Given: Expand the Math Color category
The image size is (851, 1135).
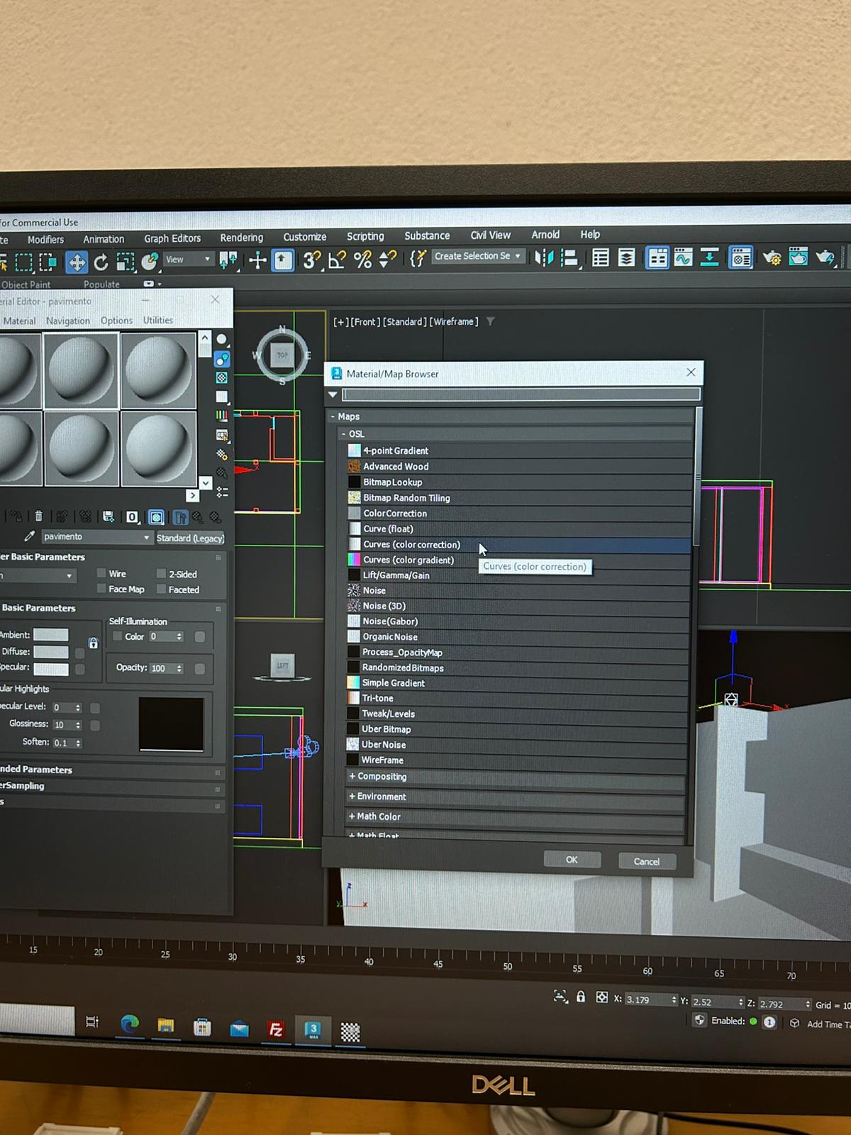Looking at the screenshot, I should click(x=352, y=816).
